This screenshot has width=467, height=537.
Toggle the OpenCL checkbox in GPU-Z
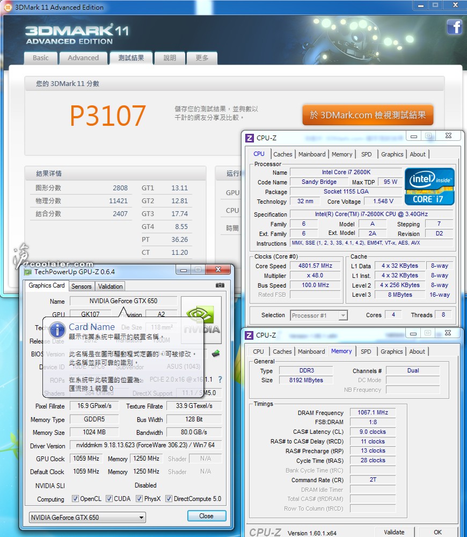(75, 499)
